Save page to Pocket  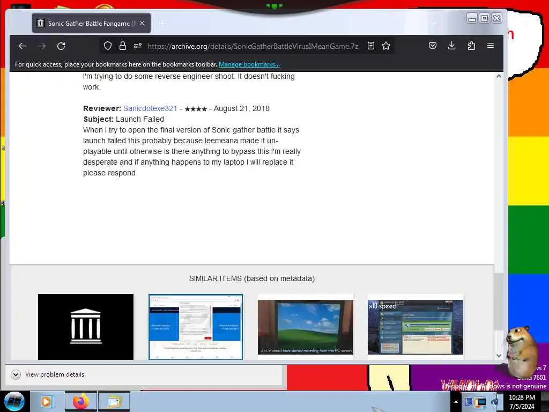433,46
